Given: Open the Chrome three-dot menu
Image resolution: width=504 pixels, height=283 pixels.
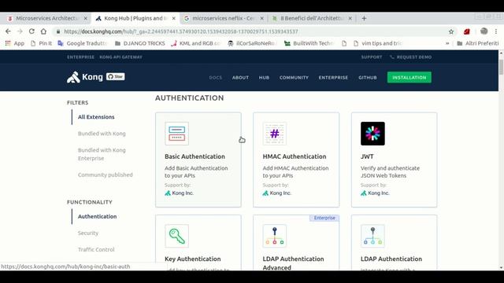Looking at the screenshot, I should click(496, 31).
